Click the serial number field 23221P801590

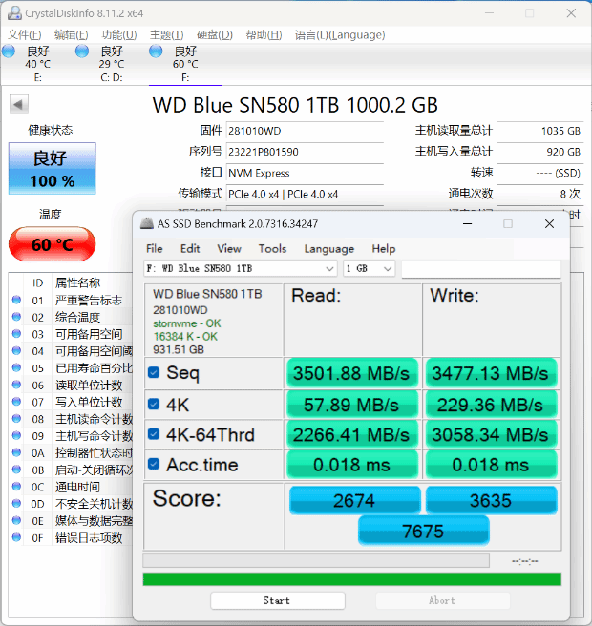click(x=305, y=152)
